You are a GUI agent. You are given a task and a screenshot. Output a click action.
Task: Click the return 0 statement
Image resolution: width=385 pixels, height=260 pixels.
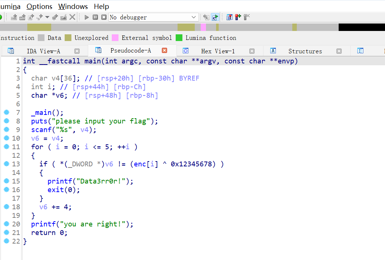coord(49,232)
